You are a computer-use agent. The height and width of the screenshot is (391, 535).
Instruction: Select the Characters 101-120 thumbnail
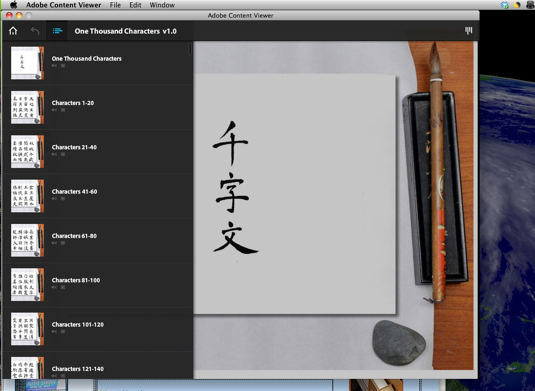pos(27,329)
